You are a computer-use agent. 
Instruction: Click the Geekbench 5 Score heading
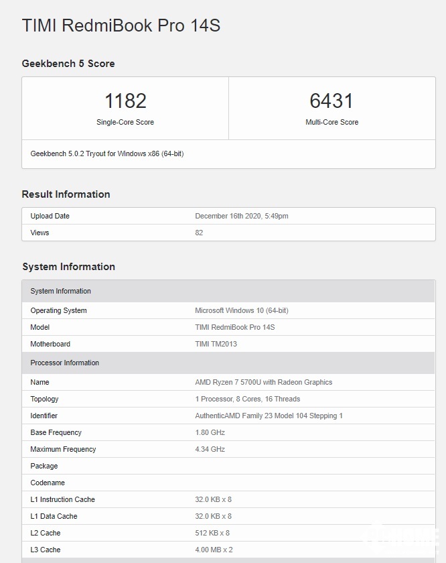coord(68,64)
